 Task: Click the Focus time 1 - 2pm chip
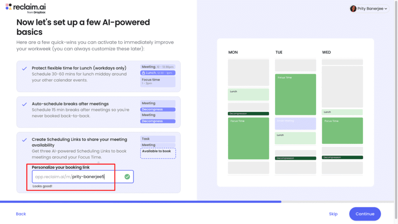coord(157,81)
